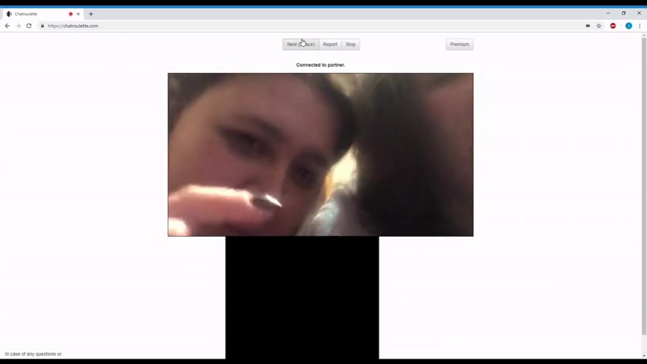Open Chrome three-dot menu
This screenshot has height=364, width=647.
[x=639, y=26]
